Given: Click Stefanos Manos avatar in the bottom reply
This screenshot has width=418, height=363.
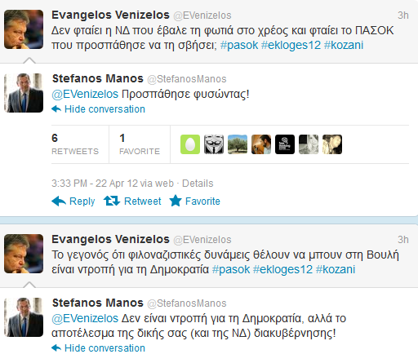Looking at the screenshot, I should [24, 317].
